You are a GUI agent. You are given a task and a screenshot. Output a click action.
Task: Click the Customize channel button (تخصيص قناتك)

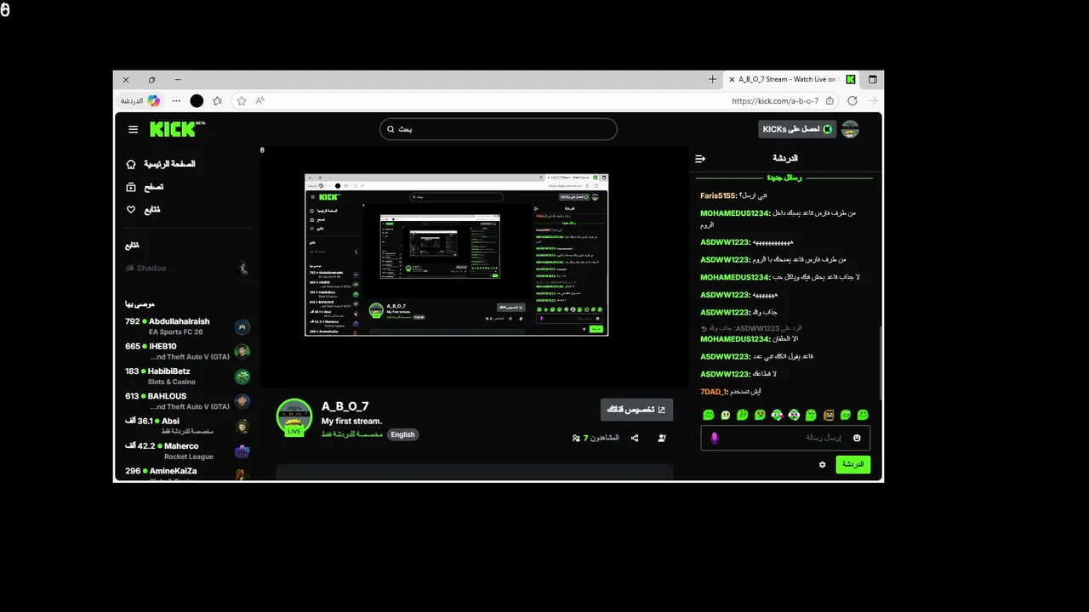point(636,410)
